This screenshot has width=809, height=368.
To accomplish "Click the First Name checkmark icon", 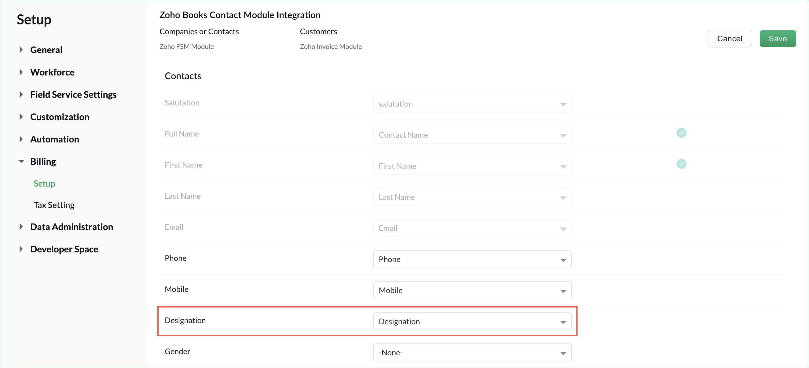I will 681,164.
